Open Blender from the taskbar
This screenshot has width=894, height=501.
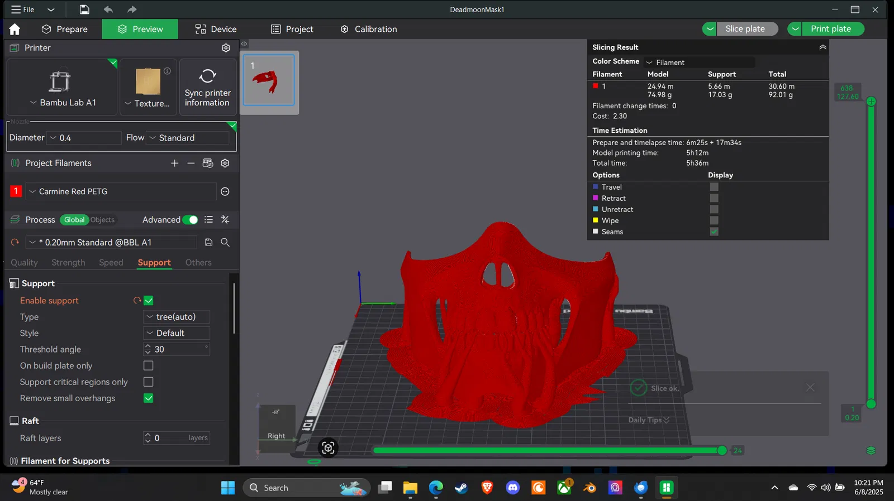589,488
